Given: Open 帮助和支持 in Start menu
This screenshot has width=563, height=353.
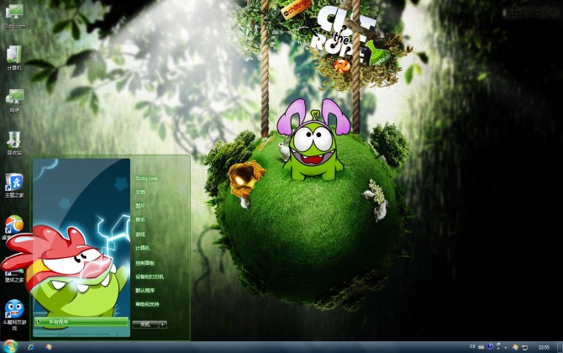Looking at the screenshot, I should (147, 304).
